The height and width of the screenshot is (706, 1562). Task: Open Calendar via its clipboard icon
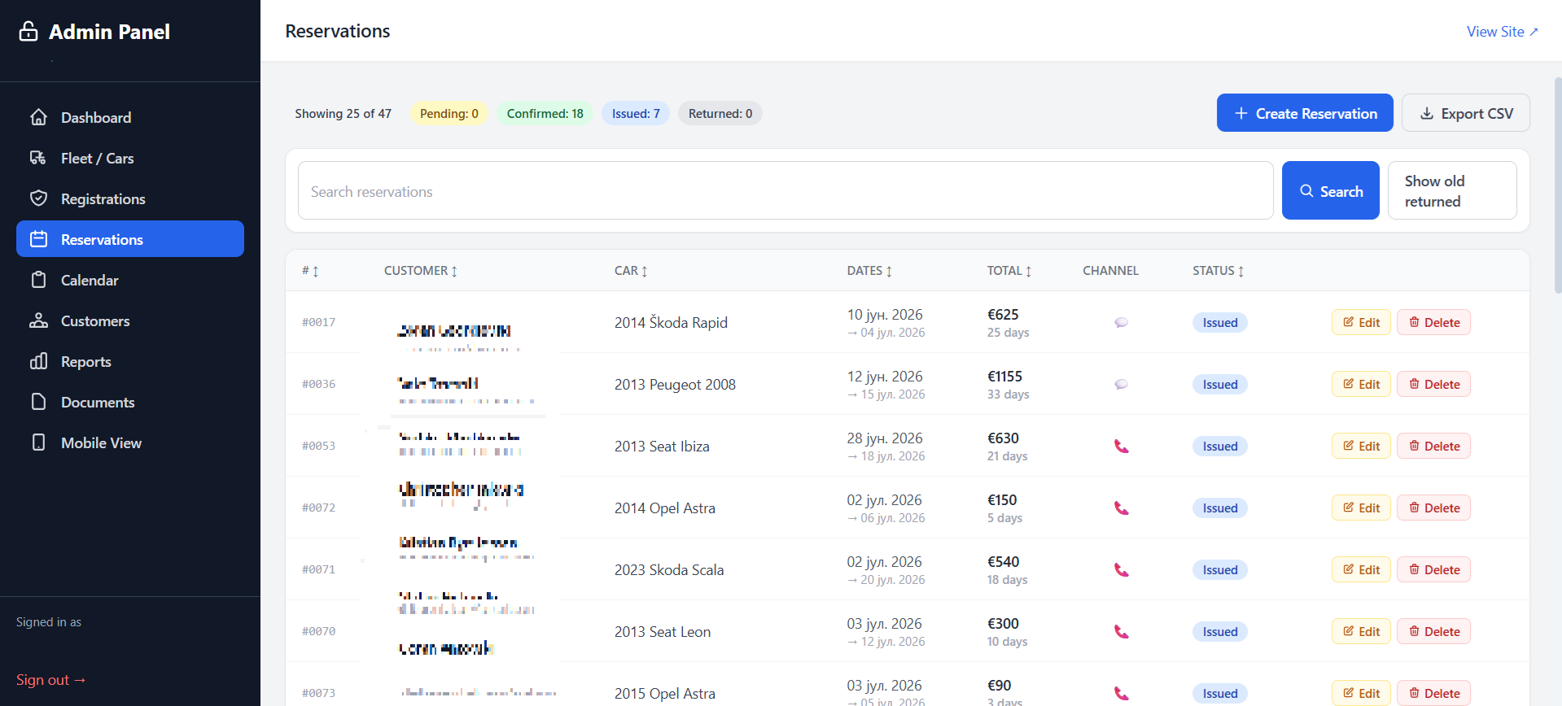click(x=38, y=280)
